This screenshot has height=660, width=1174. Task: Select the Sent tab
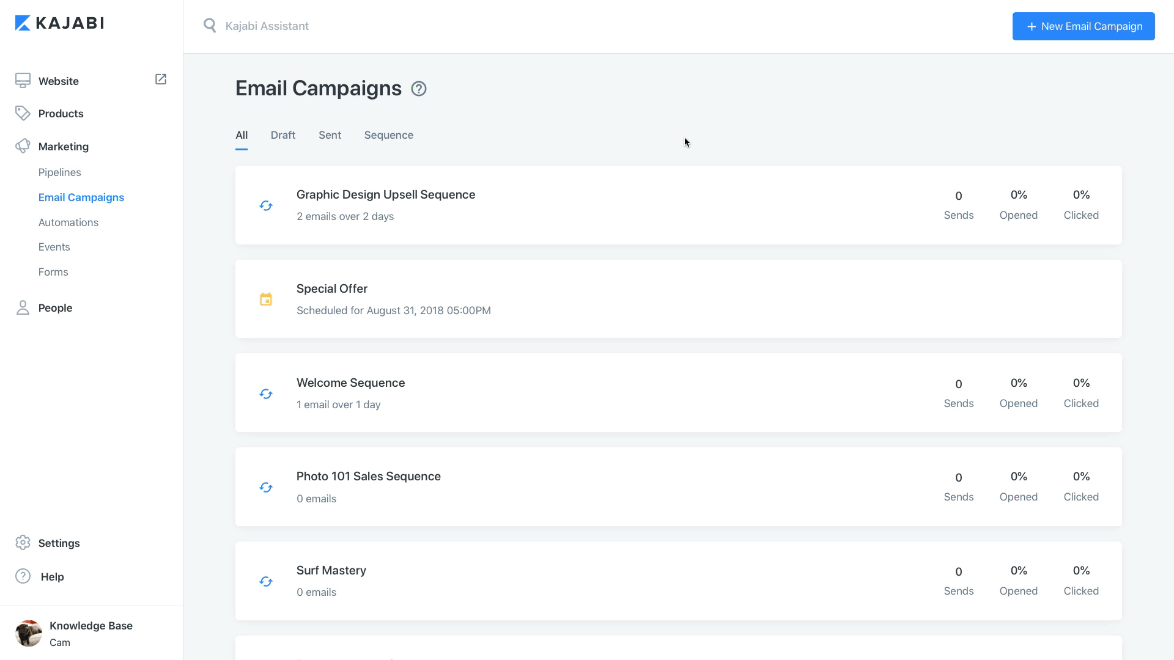pos(330,135)
